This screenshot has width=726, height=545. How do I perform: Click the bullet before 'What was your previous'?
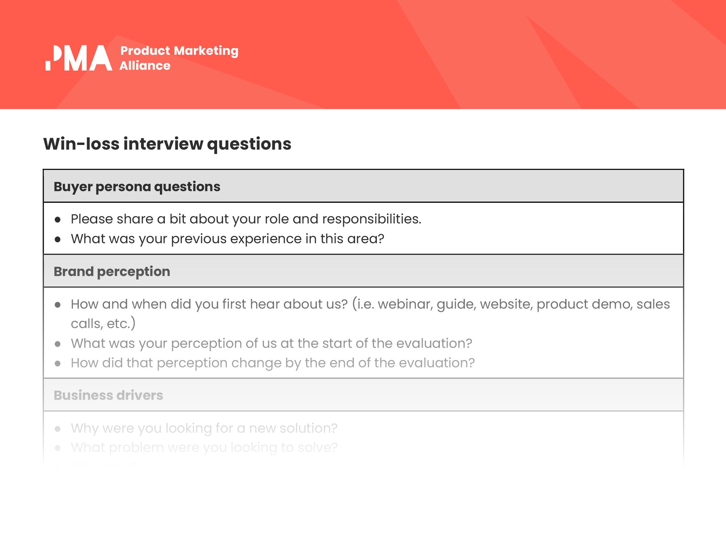[57, 239]
